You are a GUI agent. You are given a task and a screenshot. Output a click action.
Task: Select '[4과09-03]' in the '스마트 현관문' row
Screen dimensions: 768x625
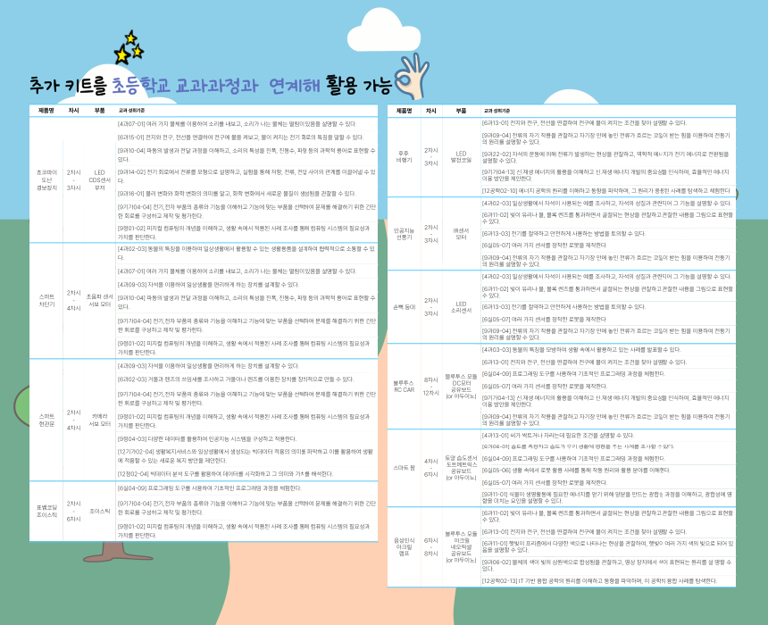(x=208, y=366)
